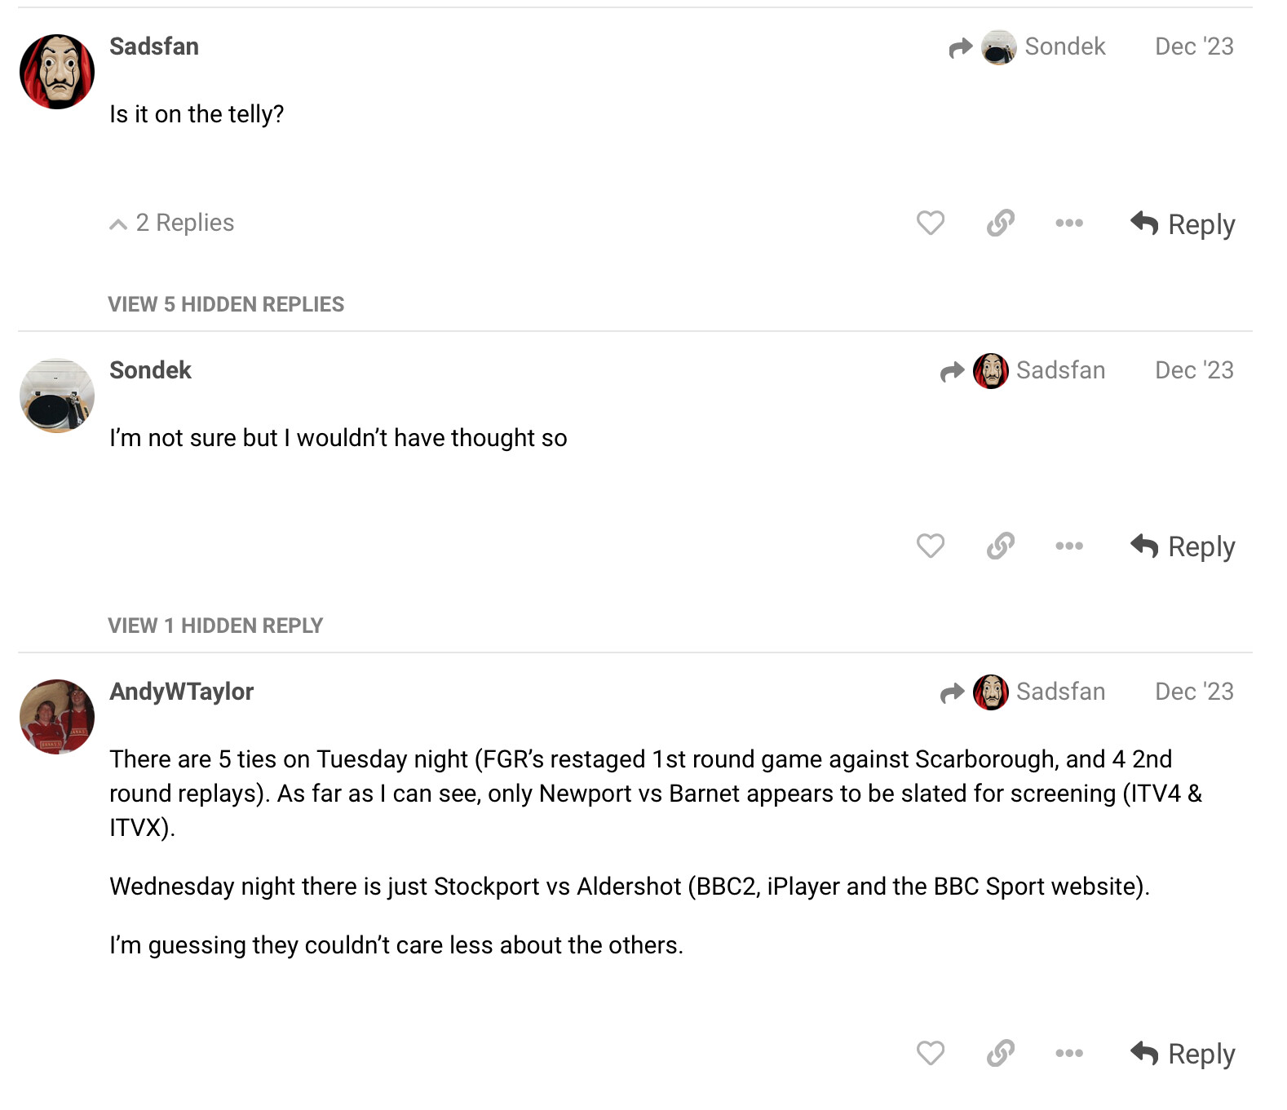This screenshot has height=1110, width=1287.
Task: Open the AndyWTaylor username link
Action: click(x=181, y=692)
